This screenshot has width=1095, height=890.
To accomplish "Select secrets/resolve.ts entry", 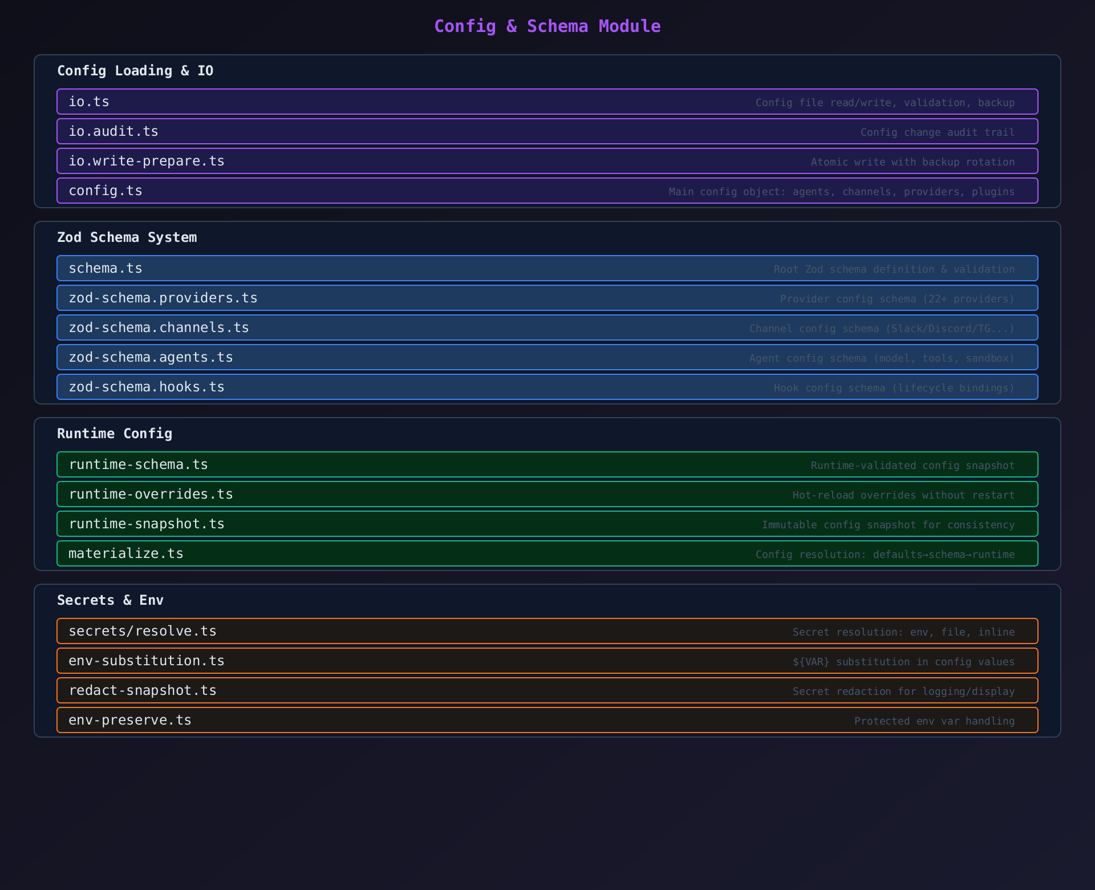I will tap(547, 631).
